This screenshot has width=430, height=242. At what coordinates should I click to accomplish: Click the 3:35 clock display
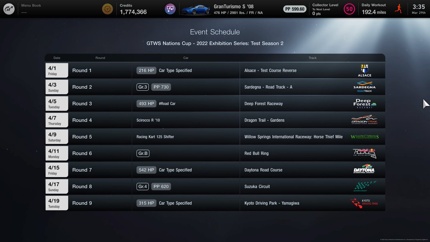pyautogui.click(x=419, y=7)
